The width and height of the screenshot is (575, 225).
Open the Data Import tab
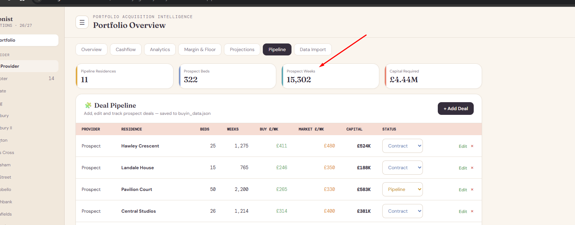(313, 50)
